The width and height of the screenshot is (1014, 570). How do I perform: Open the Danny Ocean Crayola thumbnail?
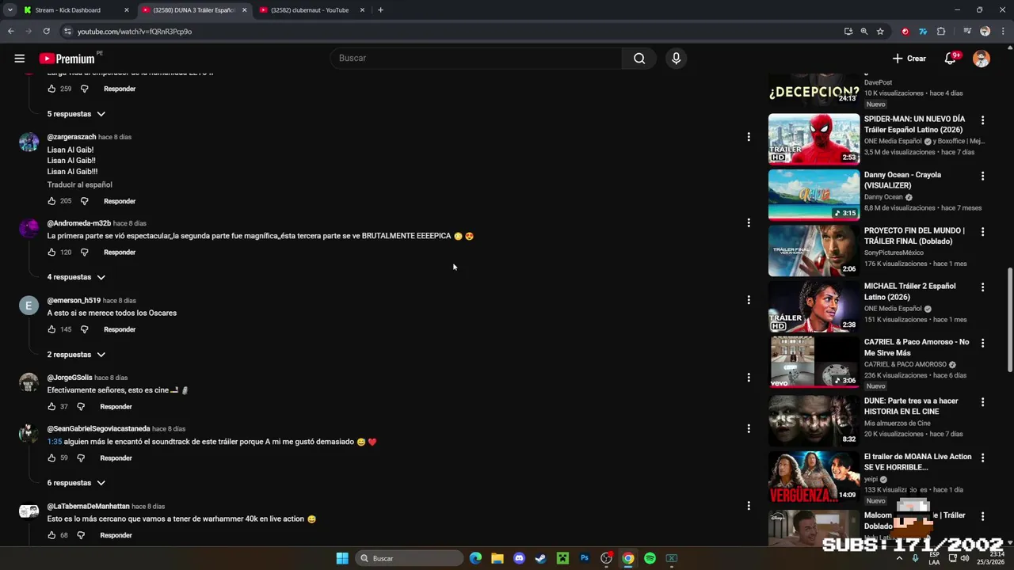pos(814,195)
